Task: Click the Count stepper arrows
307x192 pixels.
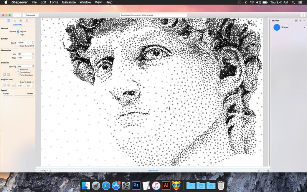Action: tap(33, 43)
